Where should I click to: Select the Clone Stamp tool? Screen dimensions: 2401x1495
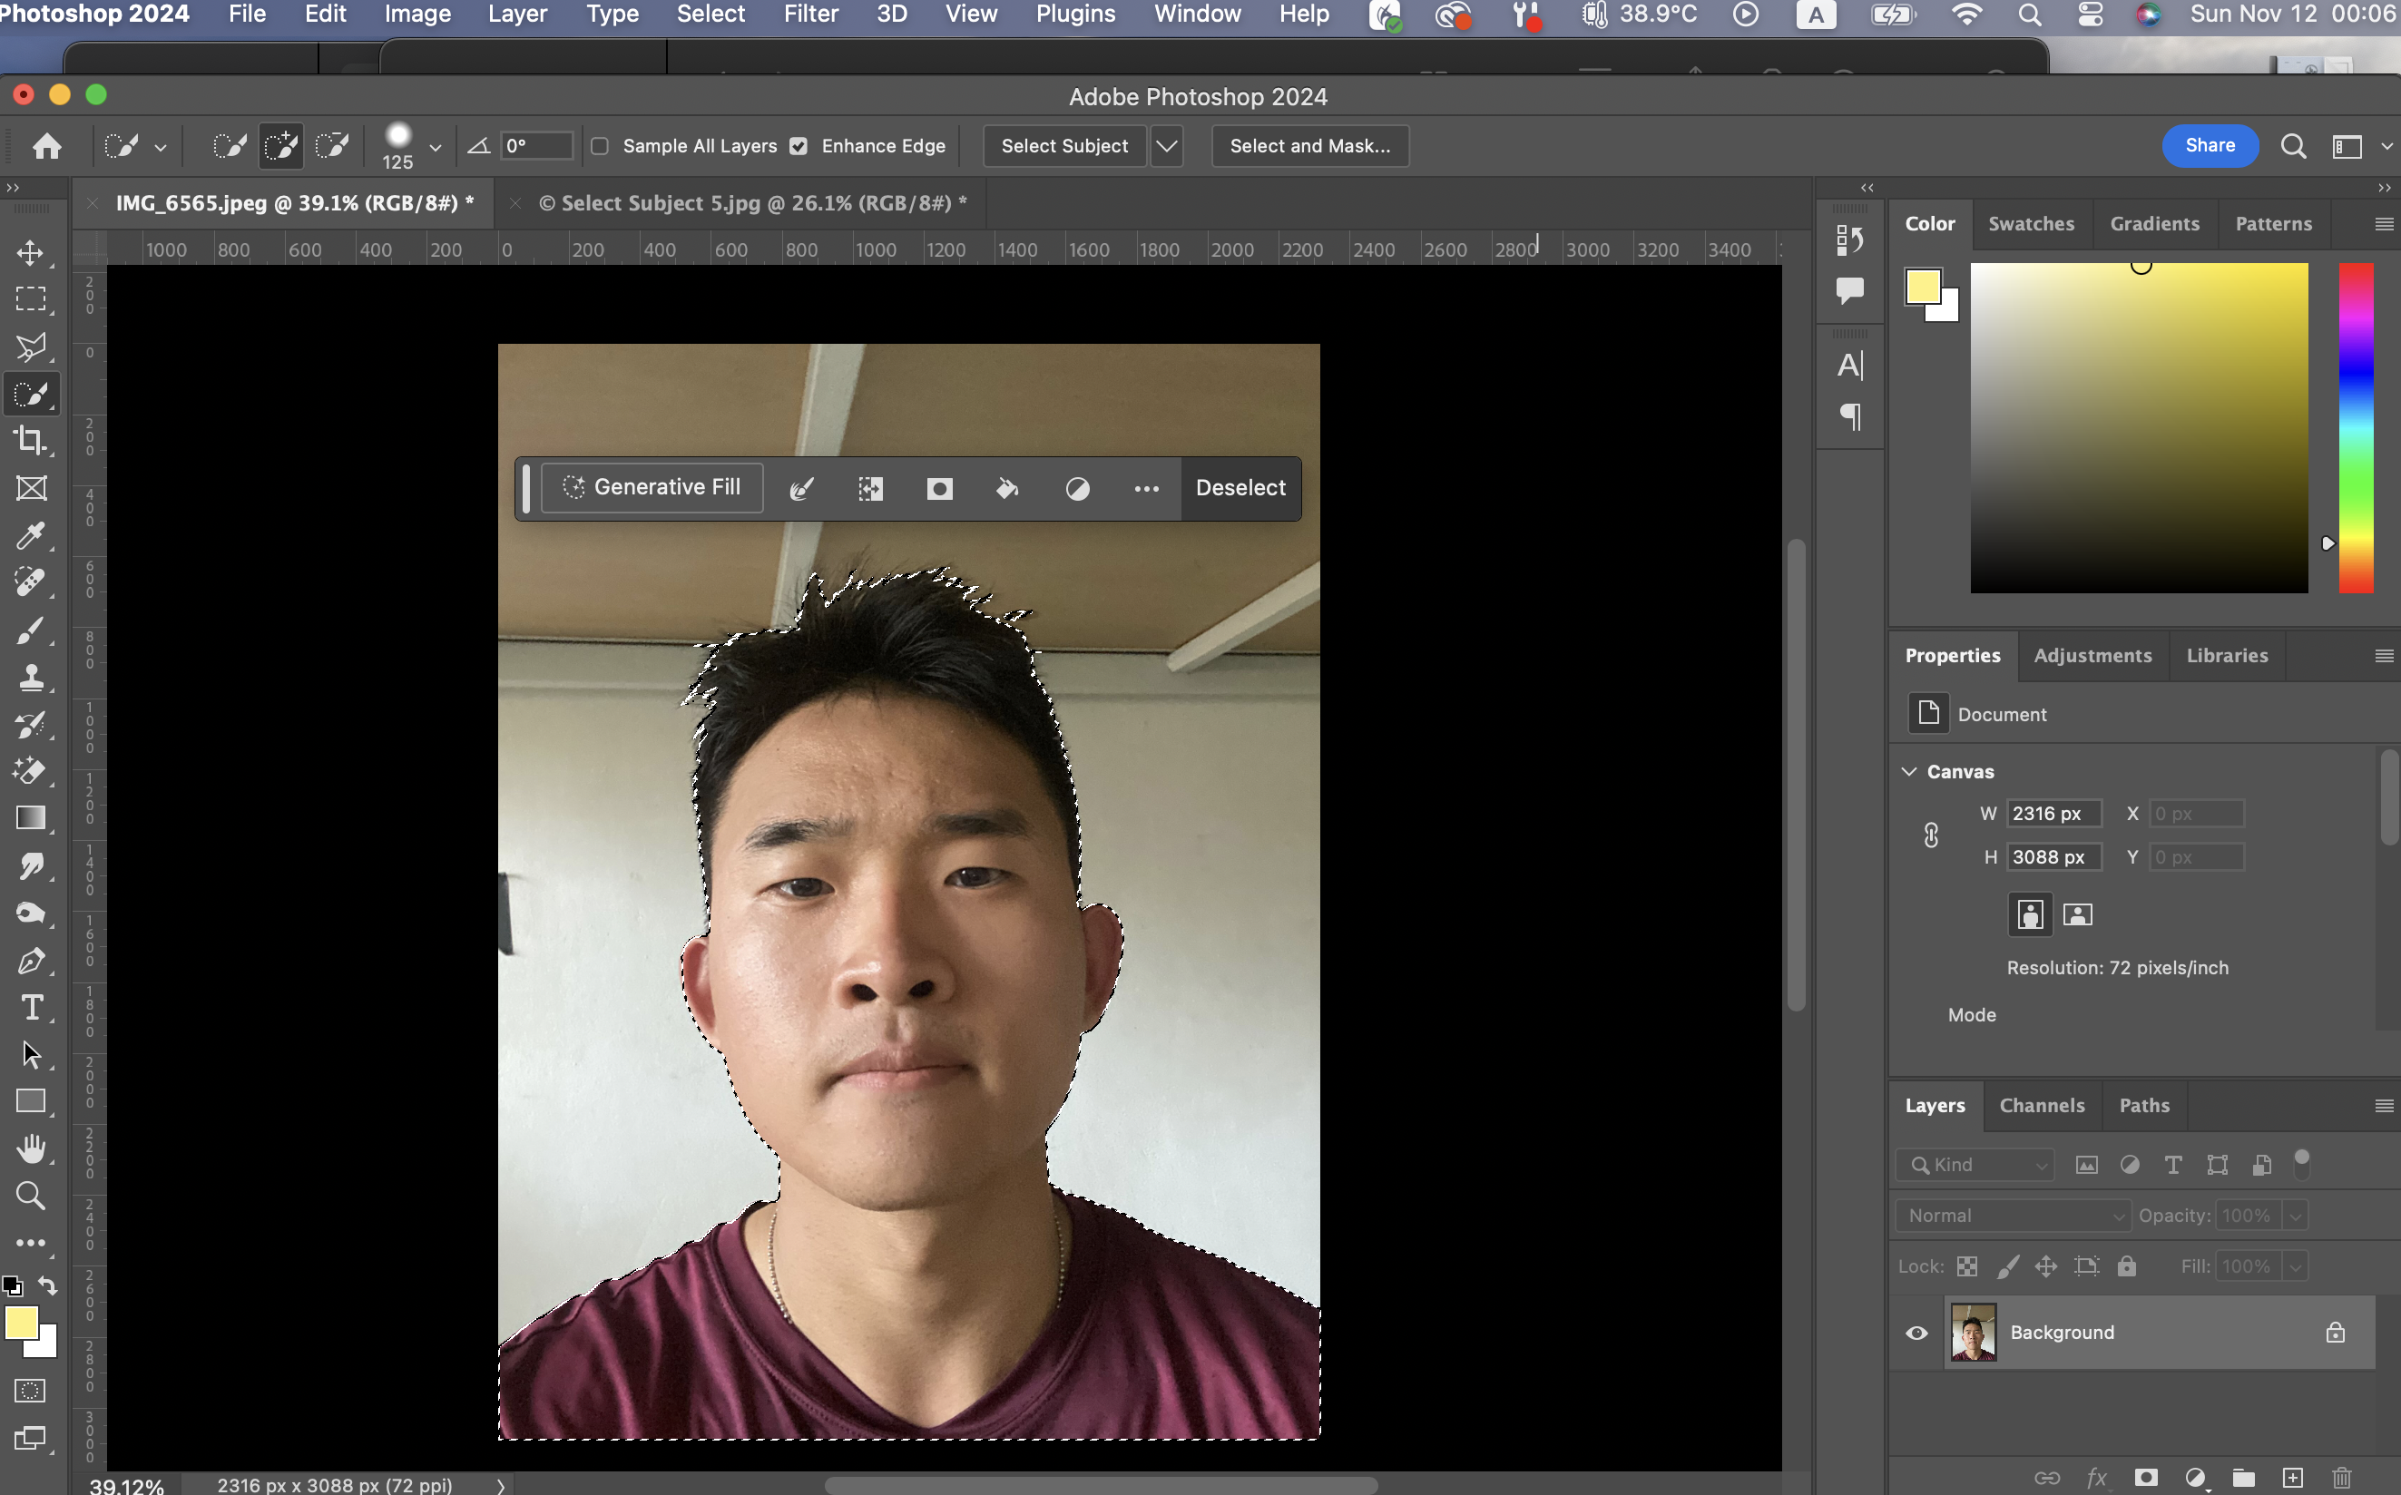30,678
